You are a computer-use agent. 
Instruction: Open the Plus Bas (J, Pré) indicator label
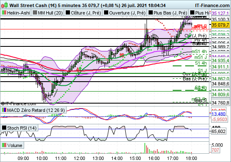coord(170,13)
